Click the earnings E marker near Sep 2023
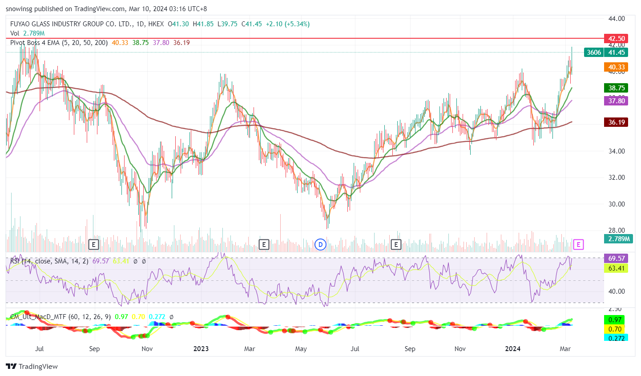 (396, 244)
